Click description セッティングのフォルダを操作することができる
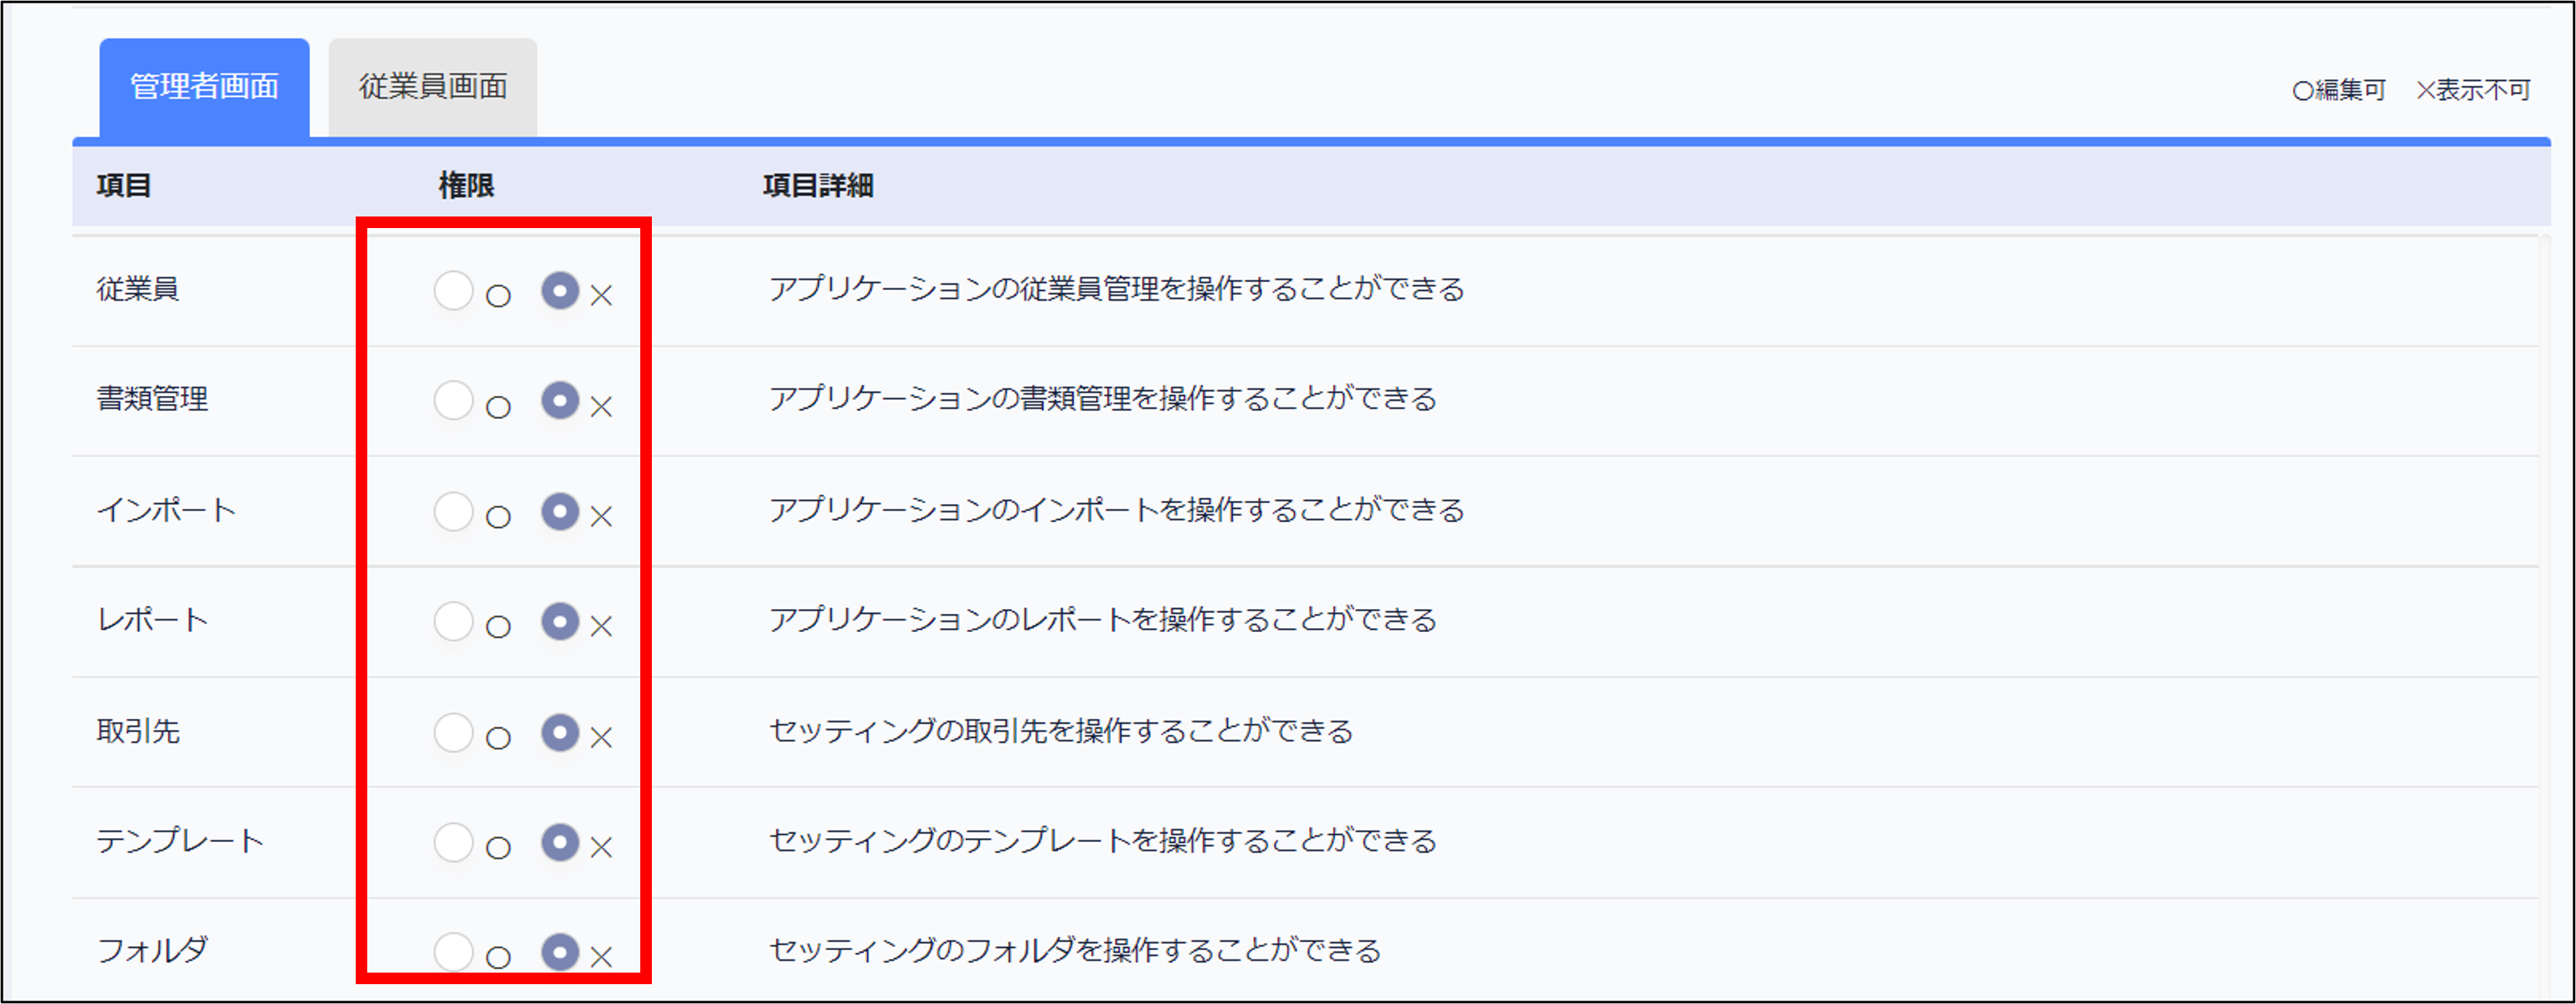Viewport: 2576px width, 1004px height. click(1074, 950)
